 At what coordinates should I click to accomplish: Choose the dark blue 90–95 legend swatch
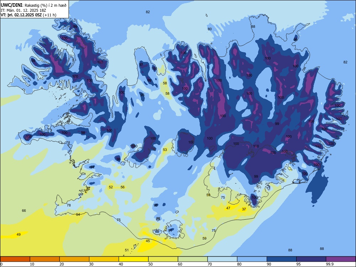point(282,259)
